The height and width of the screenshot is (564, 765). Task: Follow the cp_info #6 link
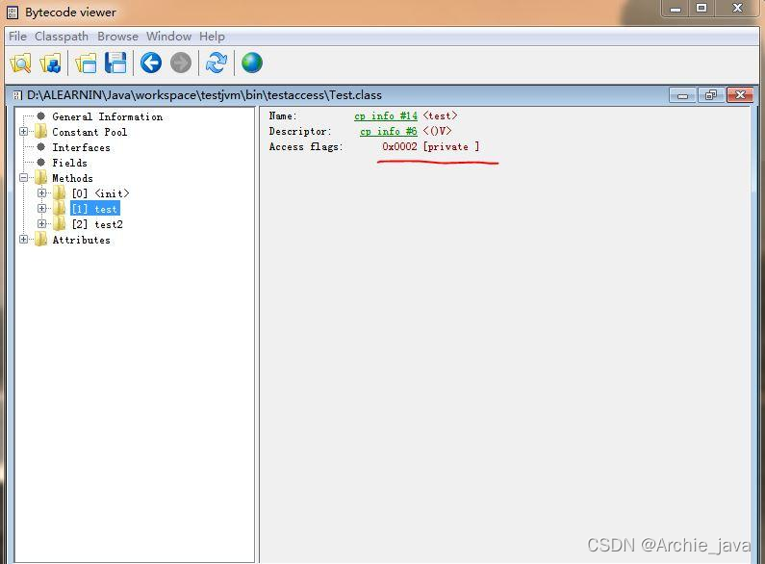(x=389, y=131)
